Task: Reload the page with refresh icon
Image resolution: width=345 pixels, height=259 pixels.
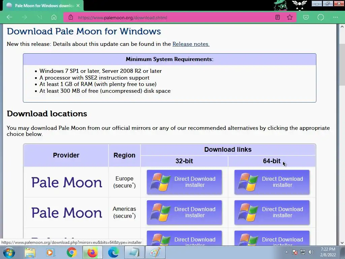Action: [x=39, y=17]
